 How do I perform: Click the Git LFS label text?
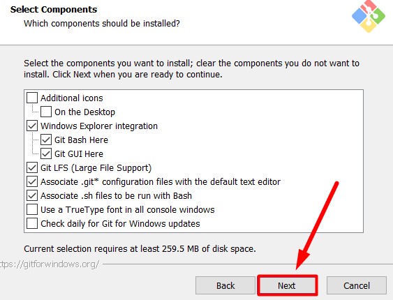[96, 167]
